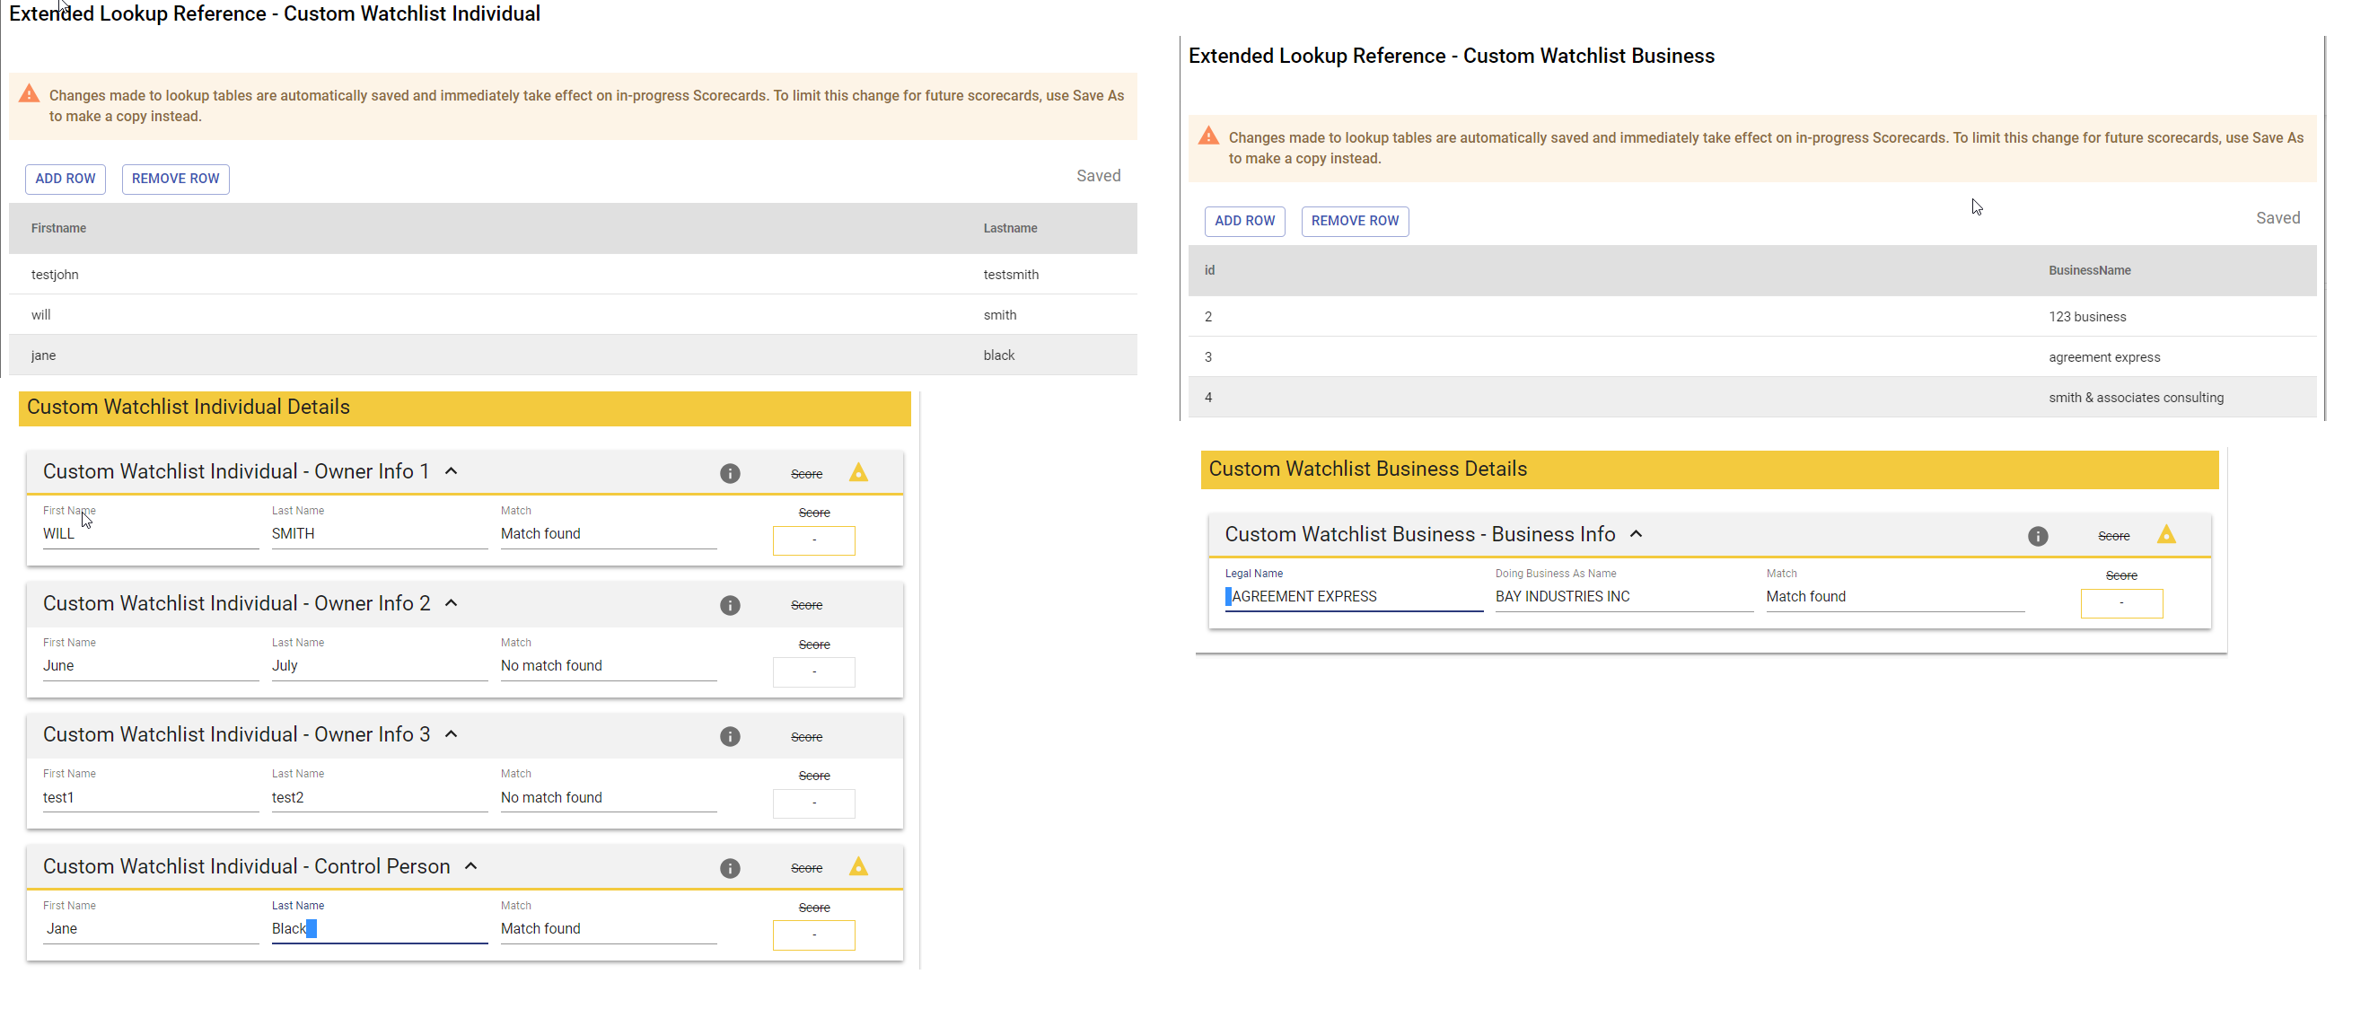Click the Lastname column header
Viewport: 2361px width, 1009px height.
[x=1010, y=228]
